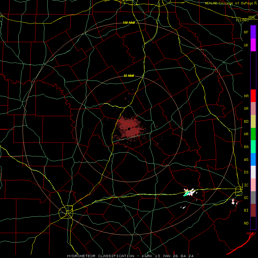Click the dusty pink GR color swatch
Viewport: 258px width, 258px height.
point(253,109)
